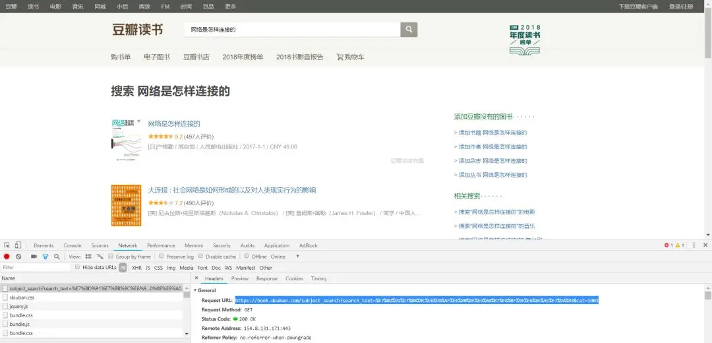Screen dimensions: 712x343
Task: Open the Sources tab
Action: pyautogui.click(x=100, y=245)
